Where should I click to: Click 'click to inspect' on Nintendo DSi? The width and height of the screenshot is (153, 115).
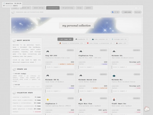[126, 67]
